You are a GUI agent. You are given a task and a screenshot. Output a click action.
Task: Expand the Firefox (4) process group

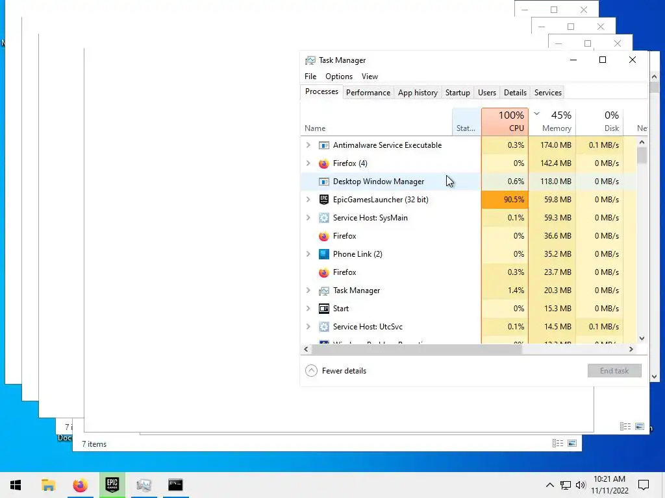pos(308,163)
